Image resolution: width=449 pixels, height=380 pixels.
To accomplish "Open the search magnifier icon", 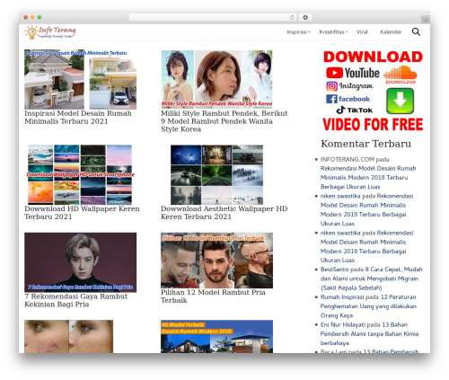I will [416, 31].
